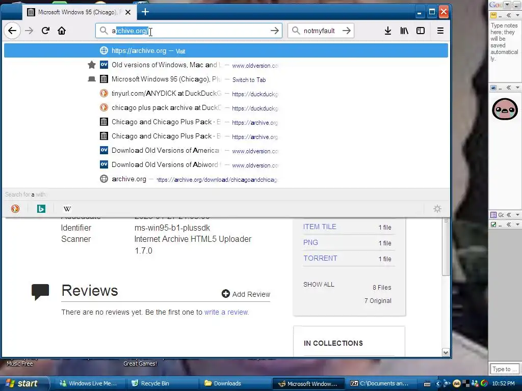This screenshot has width=522, height=391.
Task: Expand the notes gadget with the double chevron
Action: click(x=509, y=15)
